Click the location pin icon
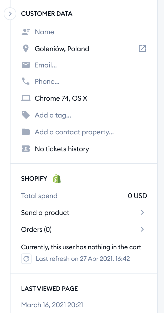Image resolution: width=164 pixels, height=313 pixels. (26, 48)
